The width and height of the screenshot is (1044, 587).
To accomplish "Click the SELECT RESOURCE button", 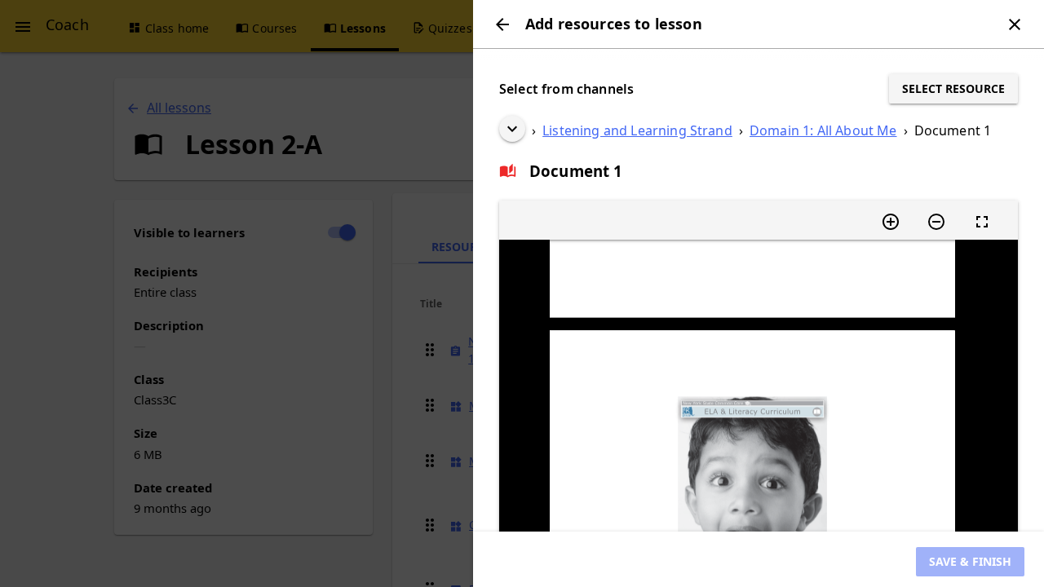I will coord(953,89).
